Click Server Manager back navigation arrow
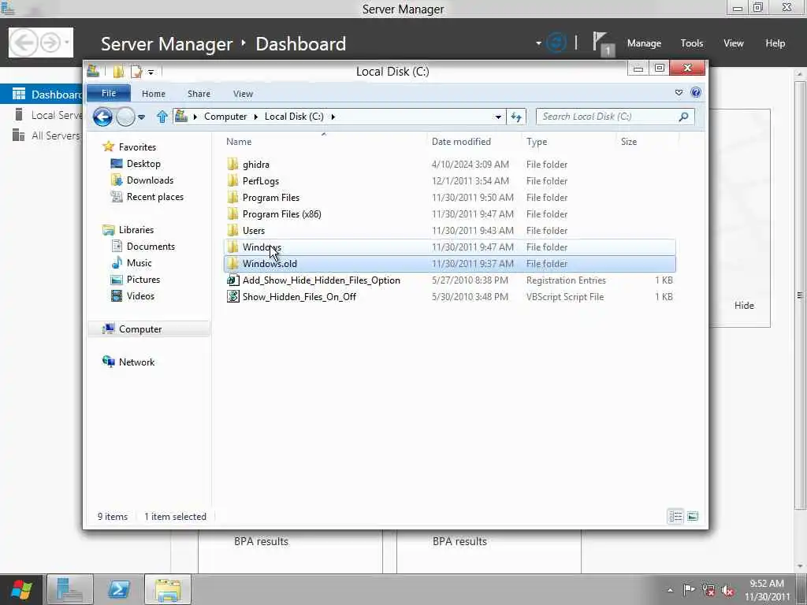 24,43
